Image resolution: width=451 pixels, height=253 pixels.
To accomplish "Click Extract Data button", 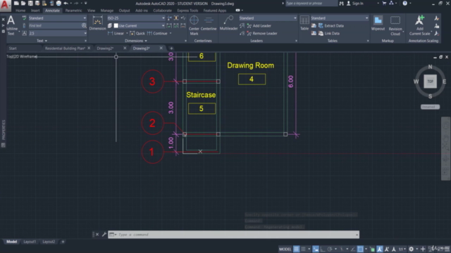I will point(330,26).
